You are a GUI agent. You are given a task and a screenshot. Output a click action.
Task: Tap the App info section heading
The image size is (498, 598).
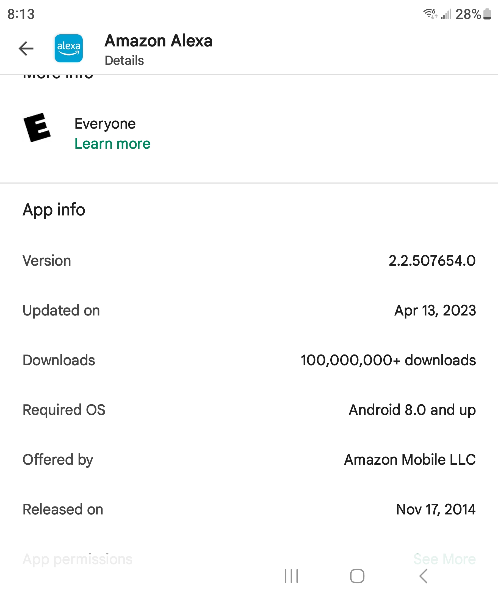pos(54,210)
